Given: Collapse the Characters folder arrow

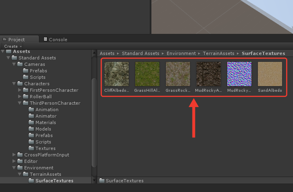Looking at the screenshot, I should [14, 84].
